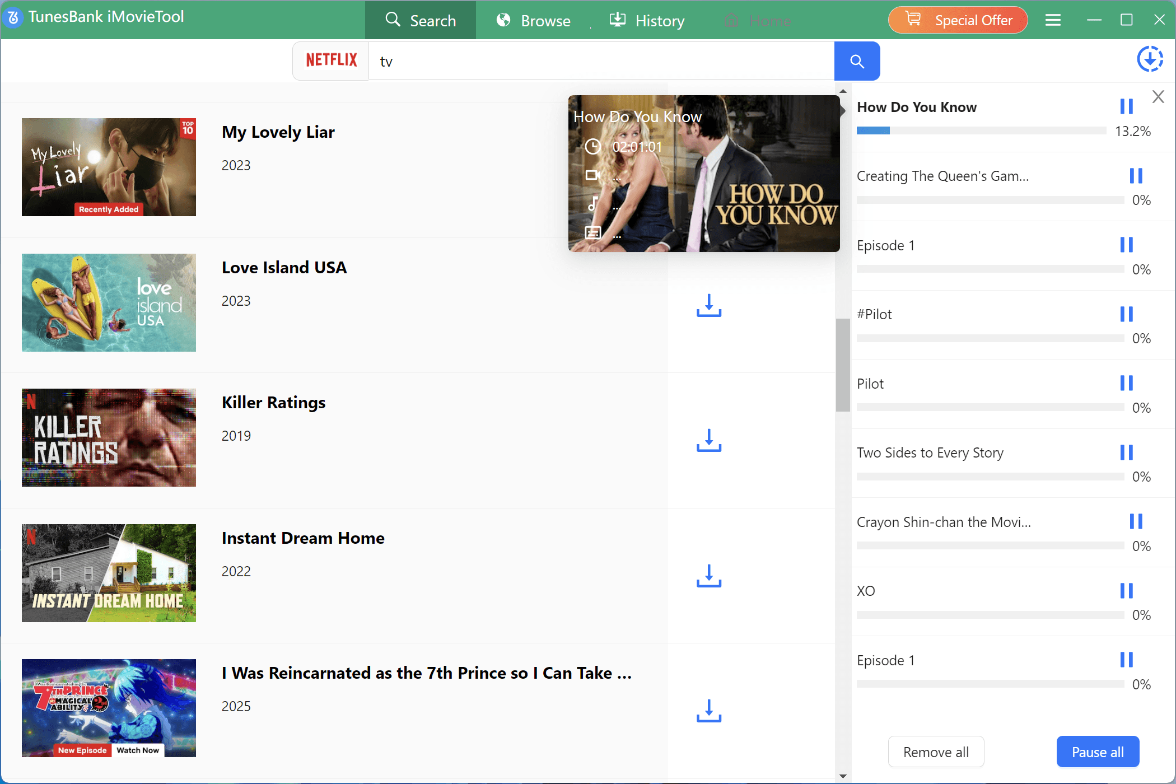Maximize the TunesBank window

[1126, 20]
